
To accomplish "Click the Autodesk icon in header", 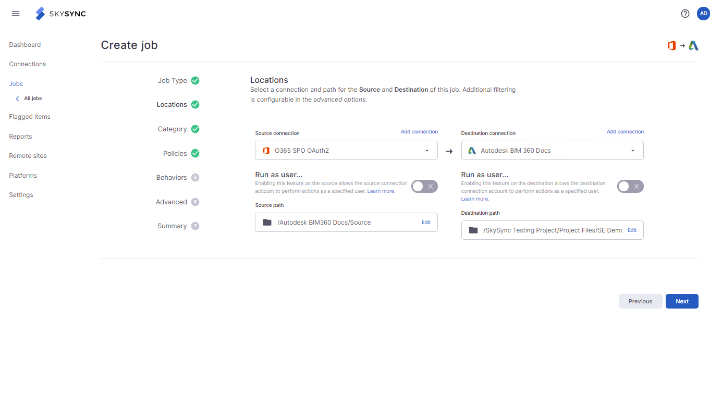I will (x=693, y=46).
